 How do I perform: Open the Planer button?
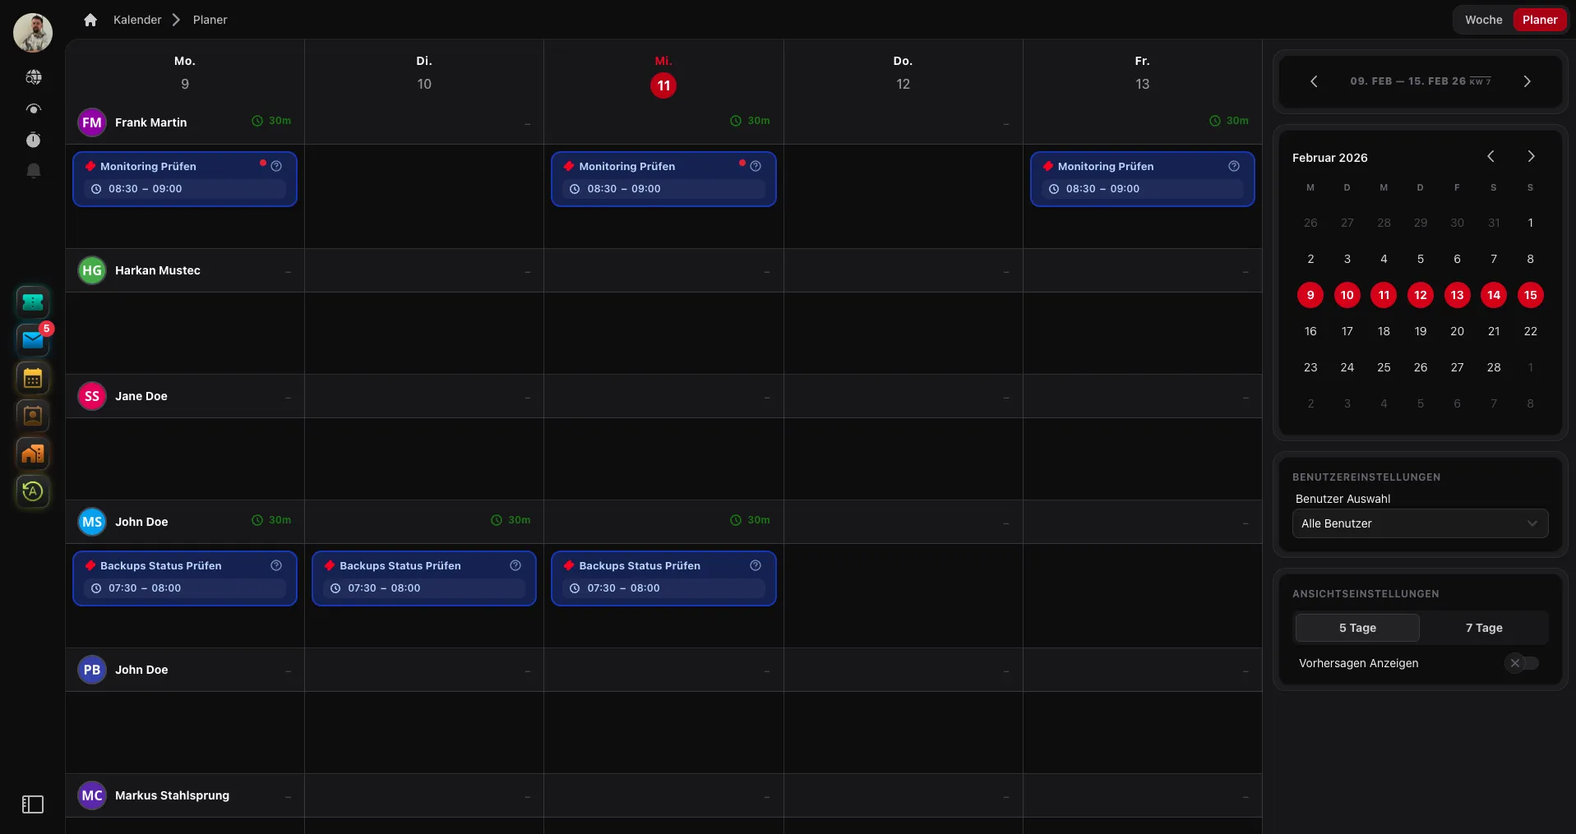click(x=1539, y=19)
